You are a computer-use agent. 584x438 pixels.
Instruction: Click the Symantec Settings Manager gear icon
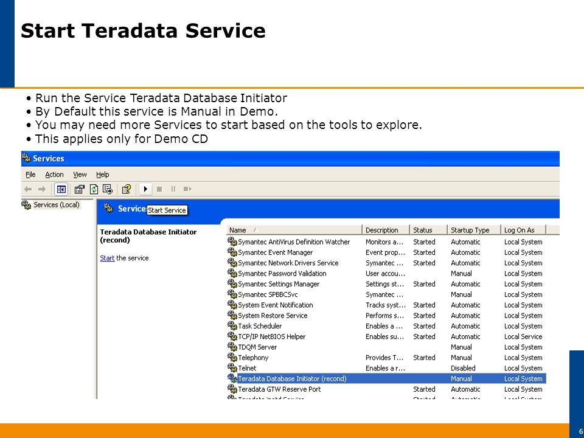pos(232,284)
